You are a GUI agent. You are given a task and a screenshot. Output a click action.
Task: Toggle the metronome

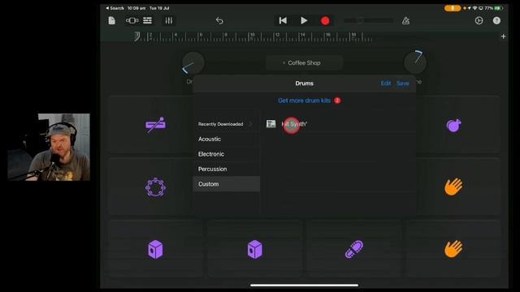point(405,21)
